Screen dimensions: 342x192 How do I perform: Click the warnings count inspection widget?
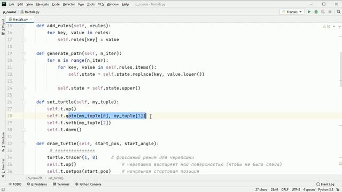click(327, 26)
